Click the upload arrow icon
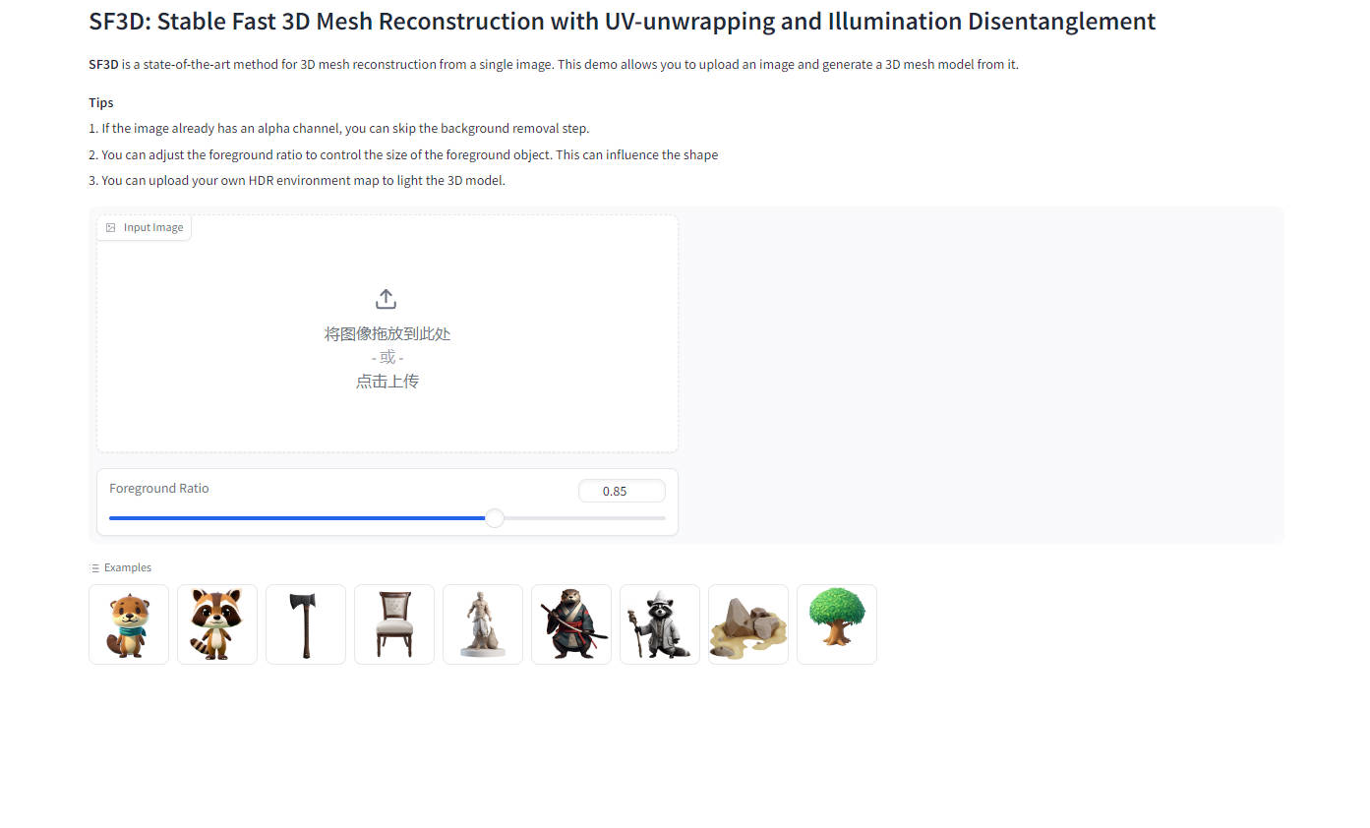This screenshot has width=1370, height=828. pos(387,298)
